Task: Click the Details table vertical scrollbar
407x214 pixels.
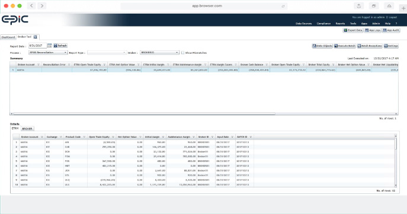Action: click(396, 144)
